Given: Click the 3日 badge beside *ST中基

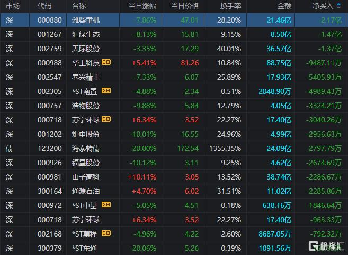Looking at the screenshot, I should tap(106, 205).
